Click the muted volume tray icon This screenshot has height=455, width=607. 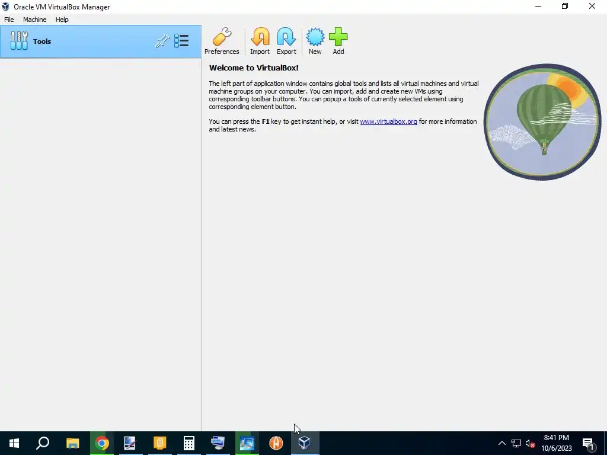531,443
